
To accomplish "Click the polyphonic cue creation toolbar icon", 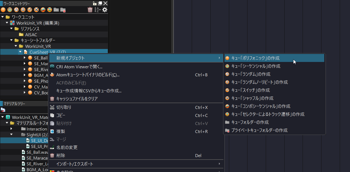I will click(3, 10).
